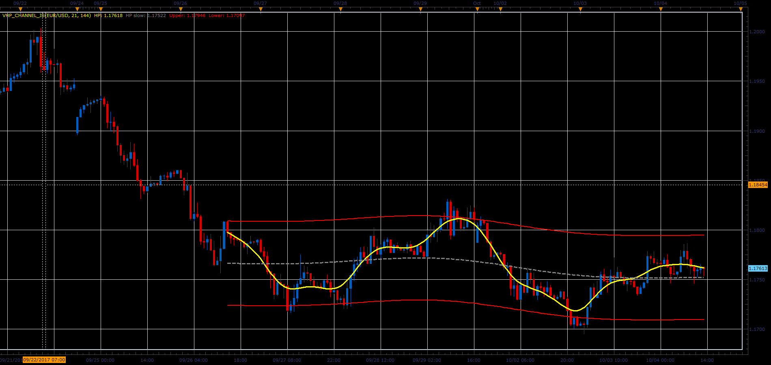Click the 09/27 08:00 time axis label

click(287, 360)
